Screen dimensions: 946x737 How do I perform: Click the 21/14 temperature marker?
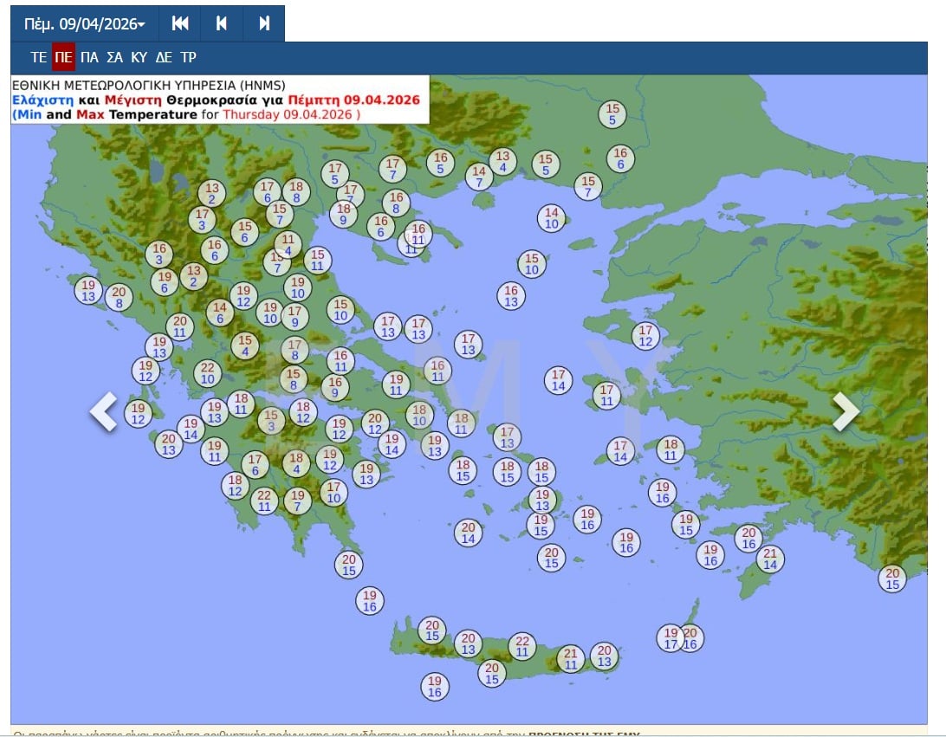[770, 559]
